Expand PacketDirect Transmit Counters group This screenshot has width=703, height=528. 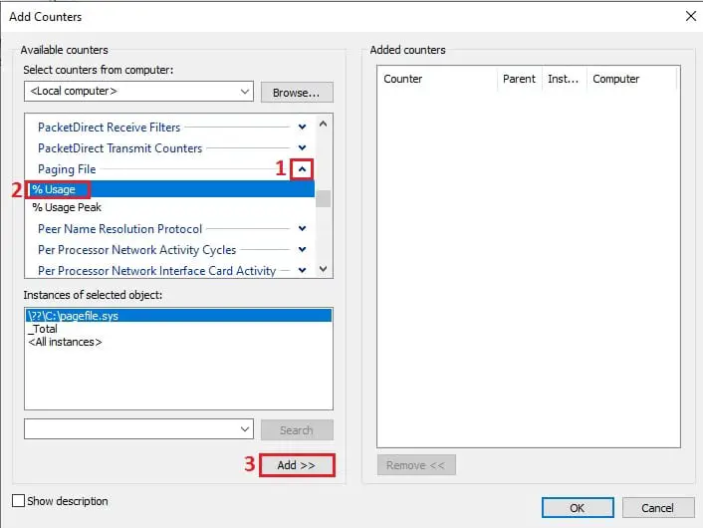point(302,147)
